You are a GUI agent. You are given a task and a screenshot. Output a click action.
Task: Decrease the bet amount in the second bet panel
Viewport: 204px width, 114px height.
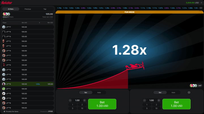pos(144,100)
